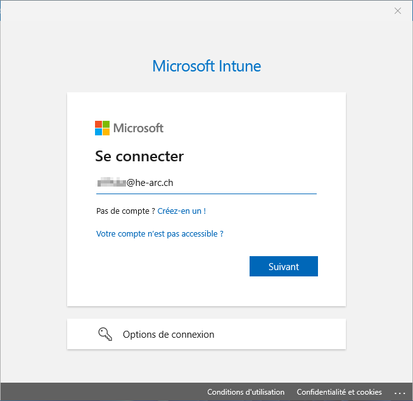Open Confidentialité et cookies link
413x401 pixels.
339,392
